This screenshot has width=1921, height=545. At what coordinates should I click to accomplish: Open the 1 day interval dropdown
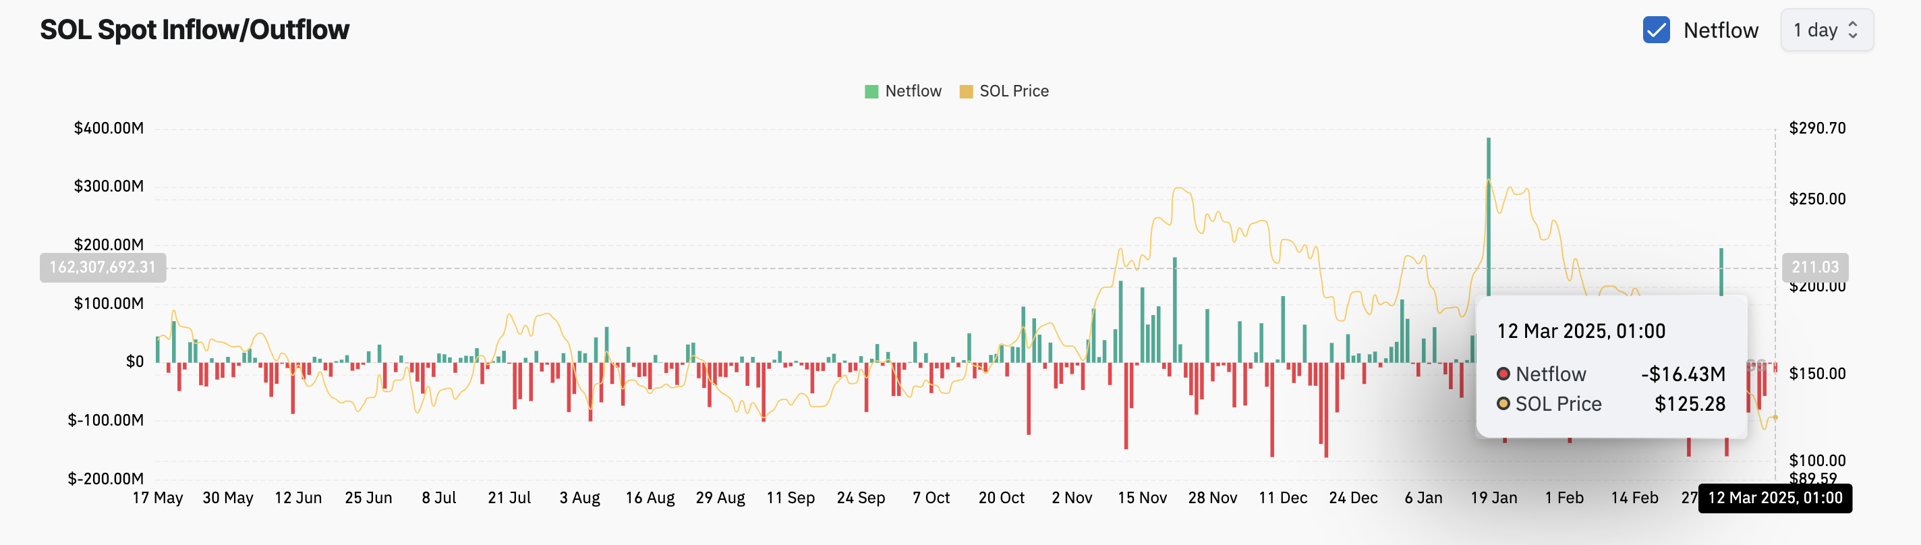(x=1827, y=30)
